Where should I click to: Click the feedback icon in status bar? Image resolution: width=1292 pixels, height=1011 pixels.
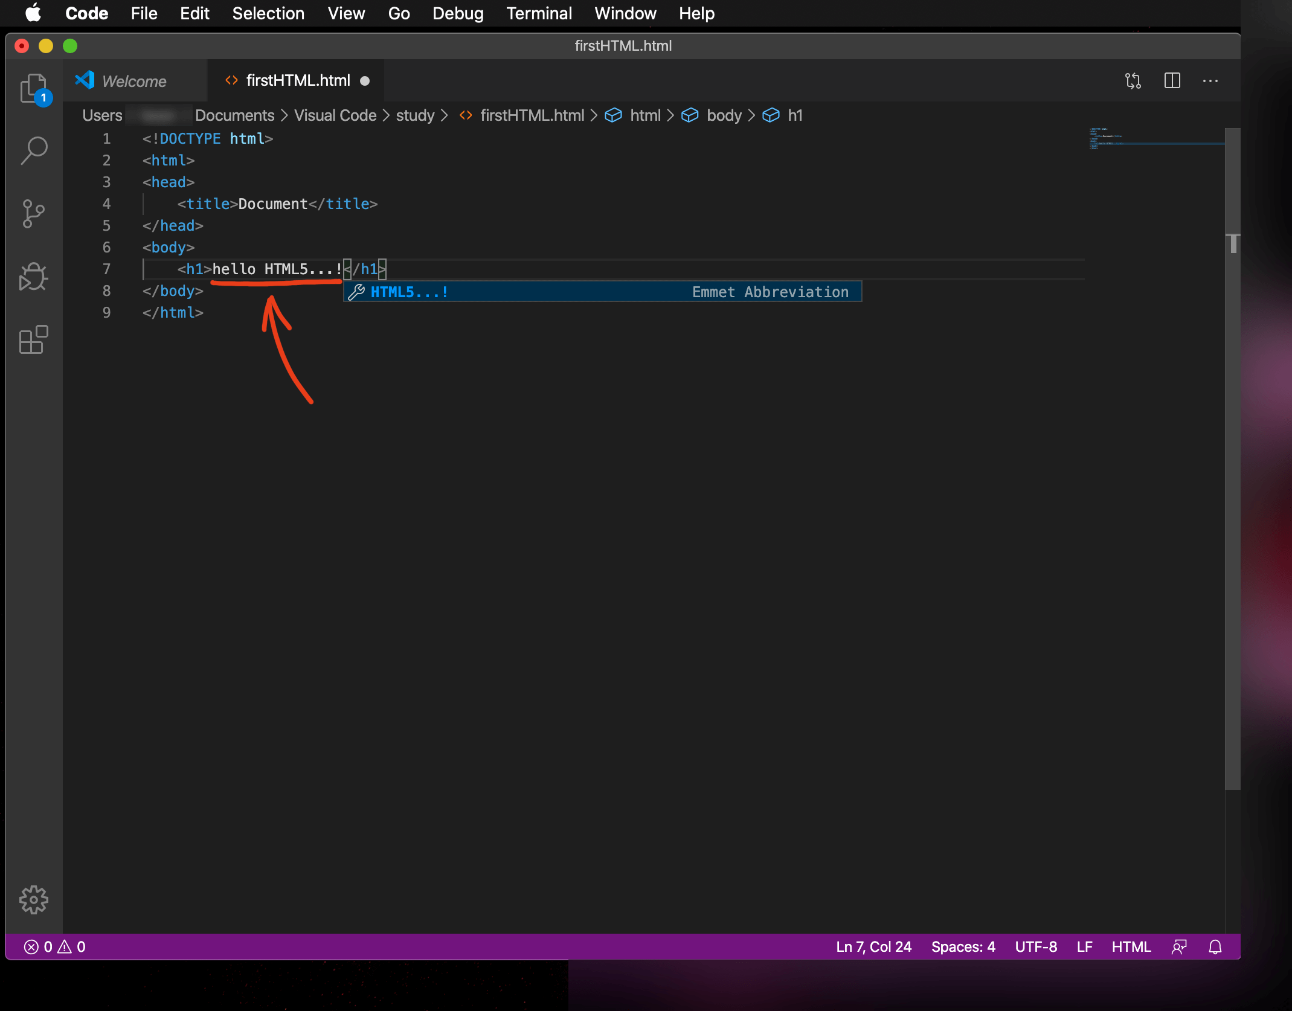(1179, 947)
